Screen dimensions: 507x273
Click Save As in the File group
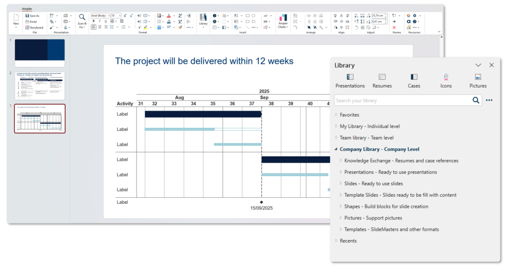click(x=32, y=16)
